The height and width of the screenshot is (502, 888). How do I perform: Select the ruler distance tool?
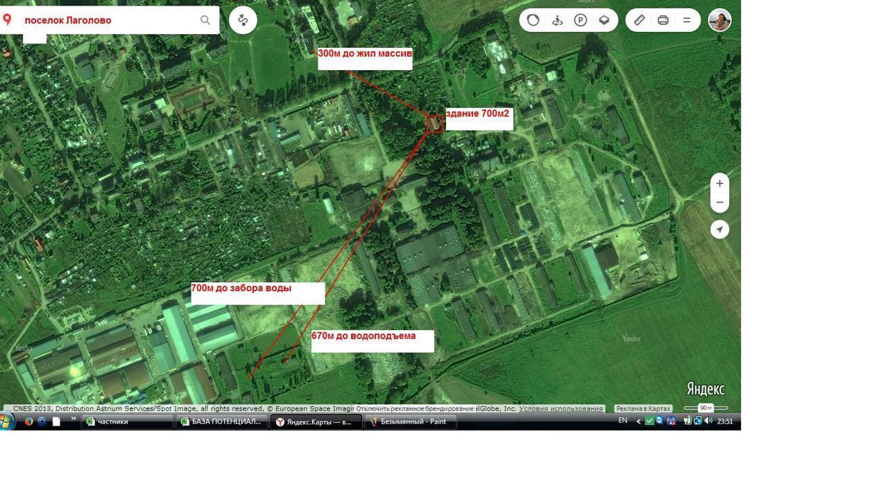coord(640,20)
